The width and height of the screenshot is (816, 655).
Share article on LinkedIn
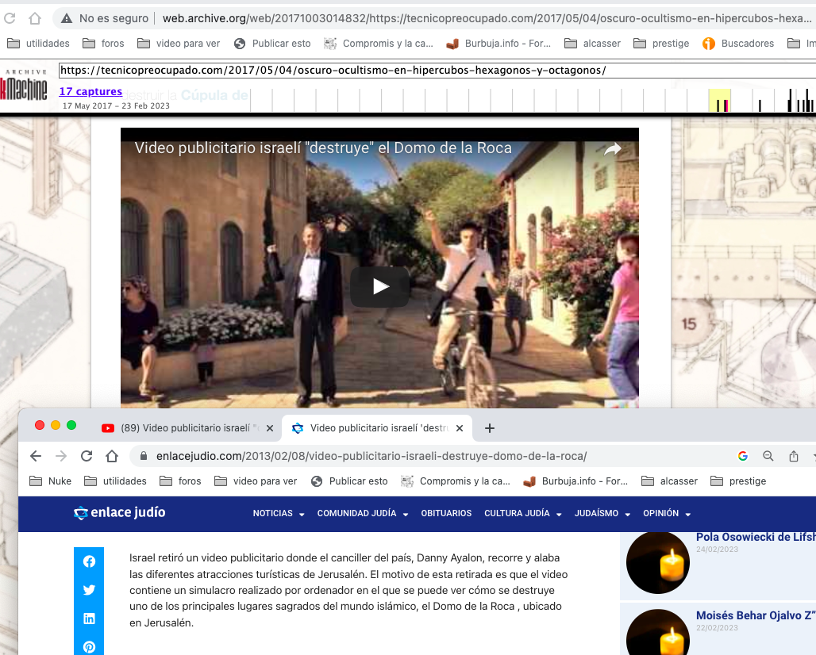coord(89,619)
